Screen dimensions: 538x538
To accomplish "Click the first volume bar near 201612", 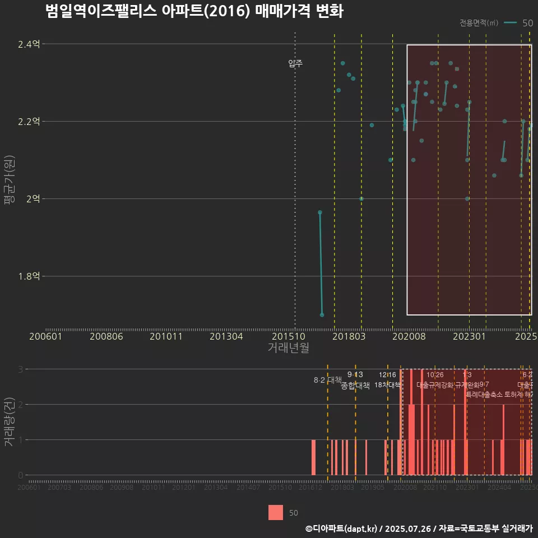I will click(314, 457).
